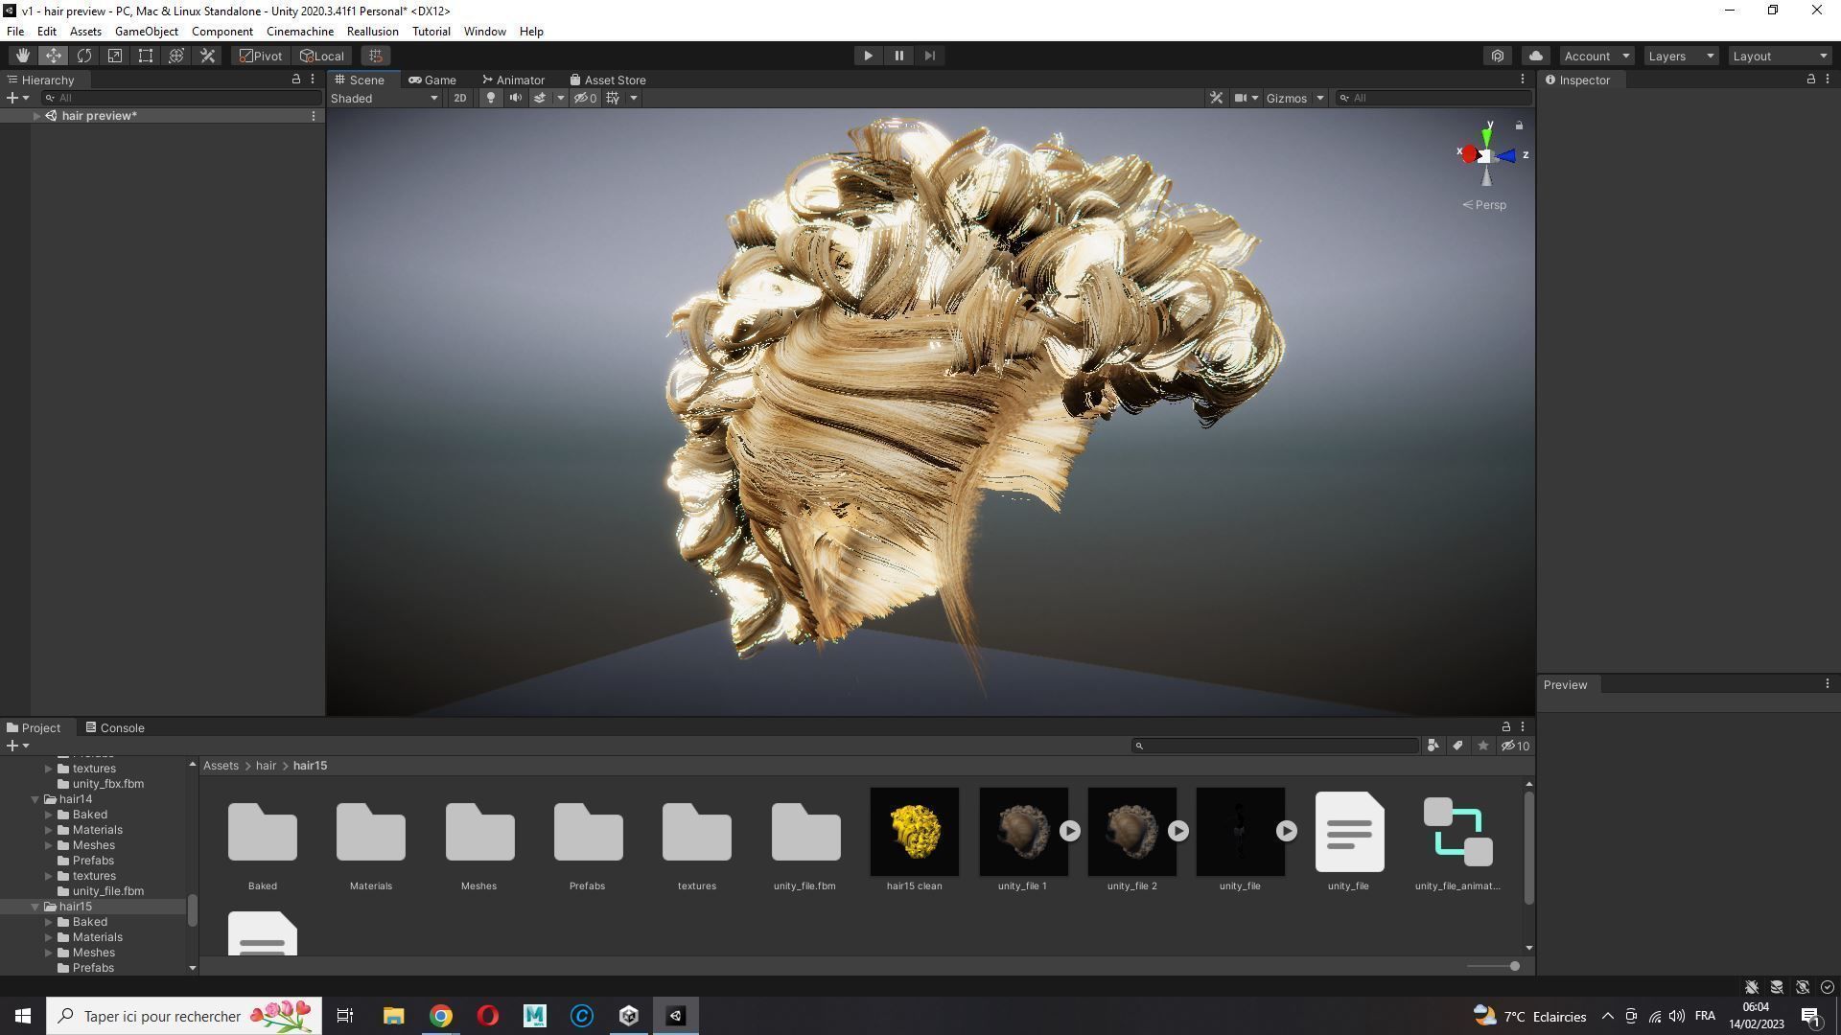Screen dimensions: 1841x1035
Task: Open the Reallusion menu
Action: [372, 32]
